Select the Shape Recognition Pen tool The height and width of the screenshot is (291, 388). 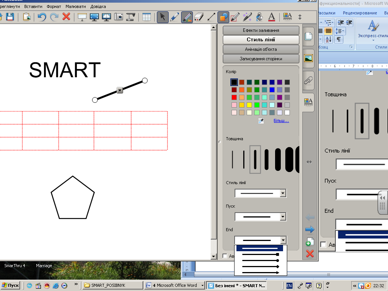(x=235, y=17)
